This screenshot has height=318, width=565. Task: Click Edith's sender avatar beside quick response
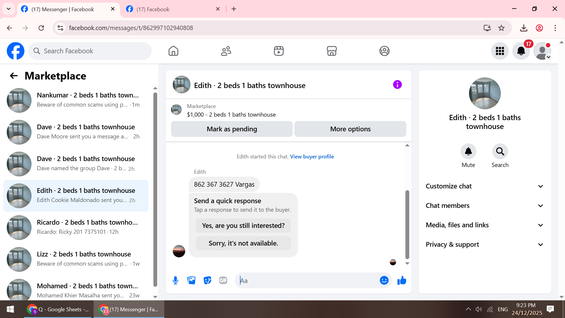tap(179, 251)
